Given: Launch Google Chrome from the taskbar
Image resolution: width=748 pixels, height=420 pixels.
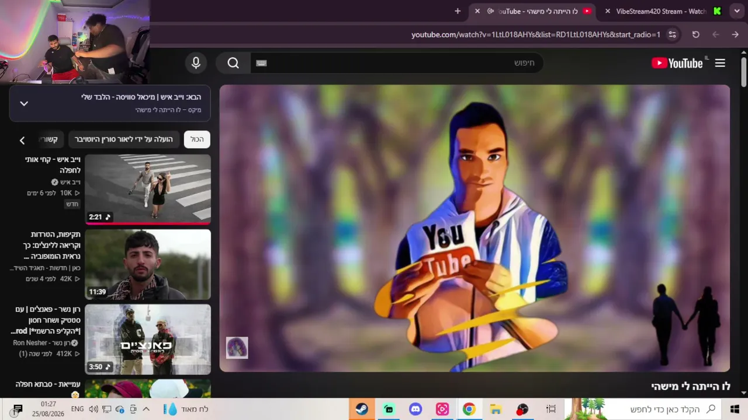Looking at the screenshot, I should (469, 409).
